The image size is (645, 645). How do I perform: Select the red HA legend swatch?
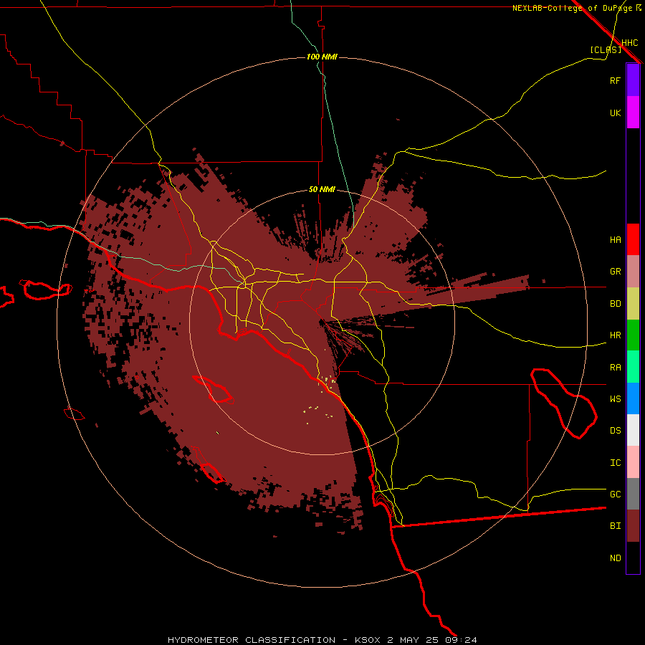point(633,239)
